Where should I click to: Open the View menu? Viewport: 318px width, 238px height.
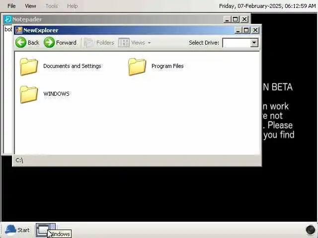[30, 6]
